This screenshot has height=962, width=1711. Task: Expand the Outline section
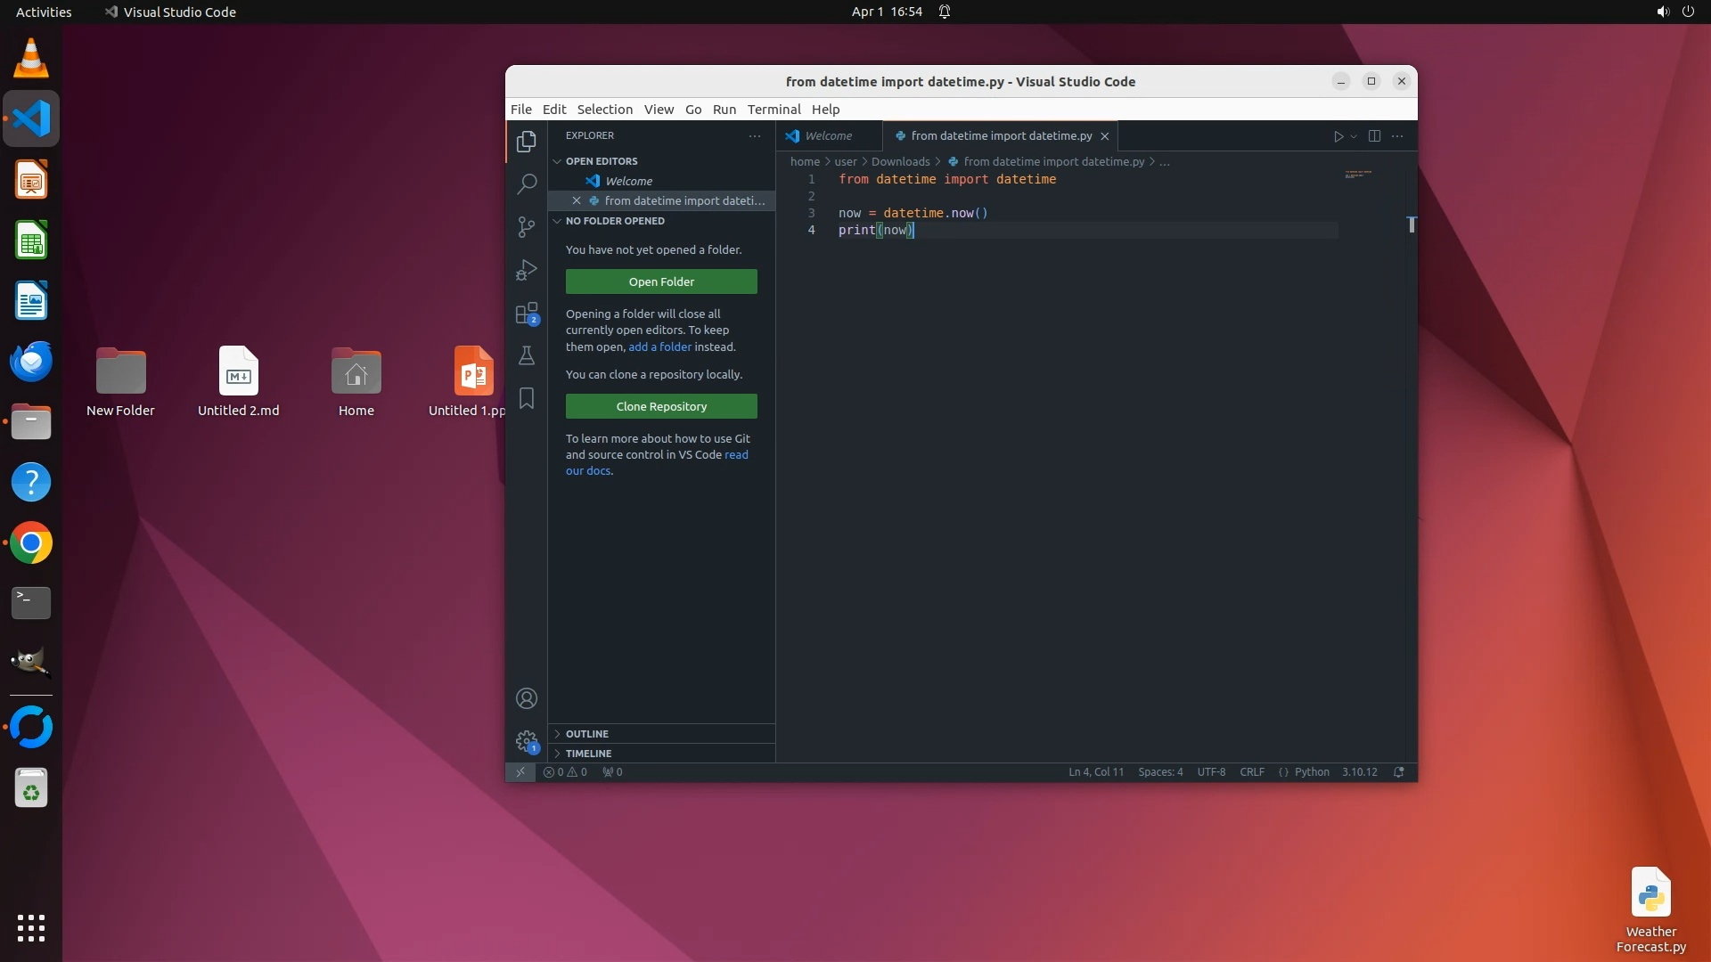(x=586, y=734)
